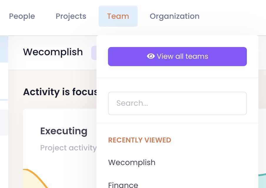Screen dimensions: 266x188
Task: Collapse the Team dropdown menu tab
Action: tap(118, 16)
